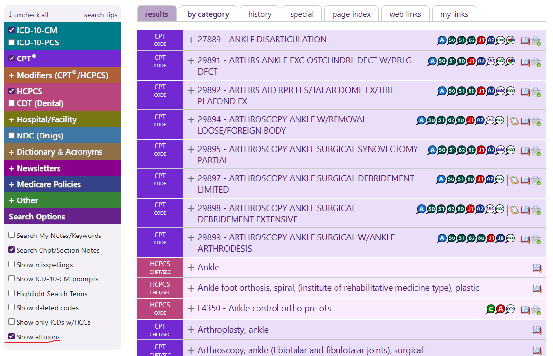Viewport: 553px width, 356px height.
Task: Open clipboard notes icon for code 29894
Action: pos(514,121)
